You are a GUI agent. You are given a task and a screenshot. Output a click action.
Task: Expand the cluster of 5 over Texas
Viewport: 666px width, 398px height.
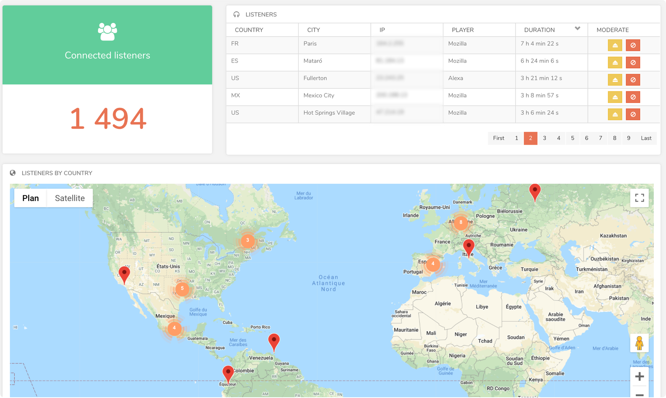tap(182, 288)
